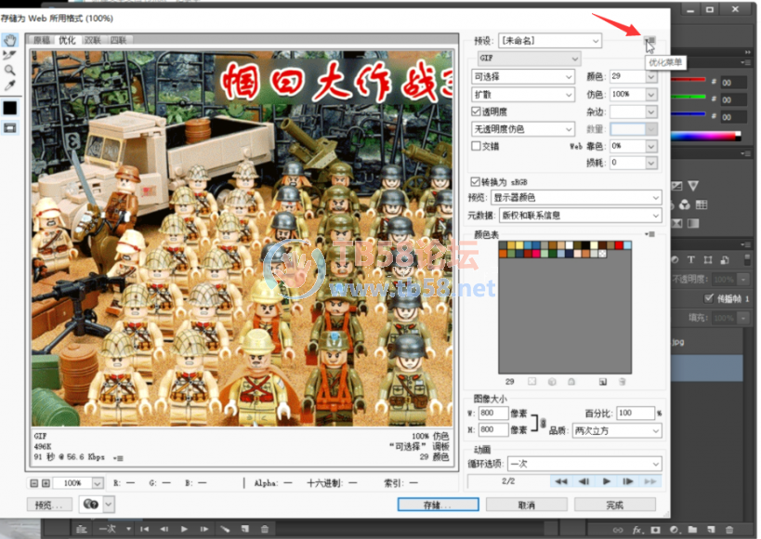
Task: Play the animation in Save for Web
Action: [x=606, y=481]
